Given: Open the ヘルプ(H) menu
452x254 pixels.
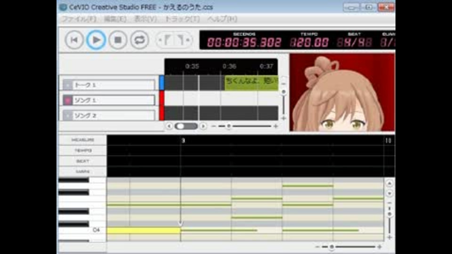Looking at the screenshot, I should coord(222,19).
